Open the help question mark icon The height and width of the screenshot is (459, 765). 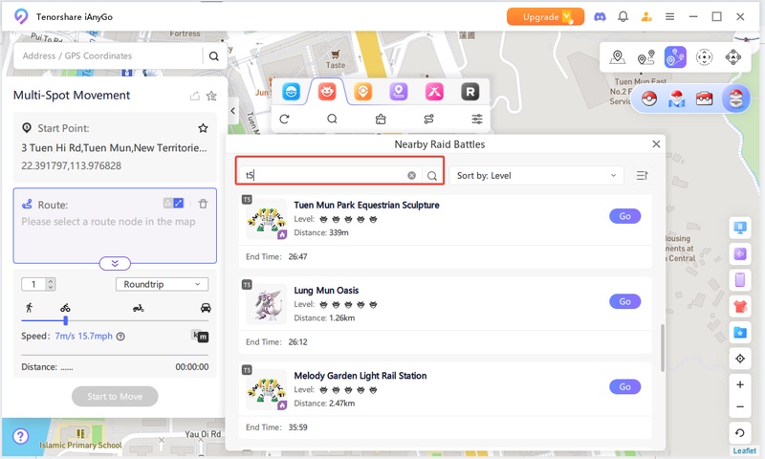[x=20, y=436]
